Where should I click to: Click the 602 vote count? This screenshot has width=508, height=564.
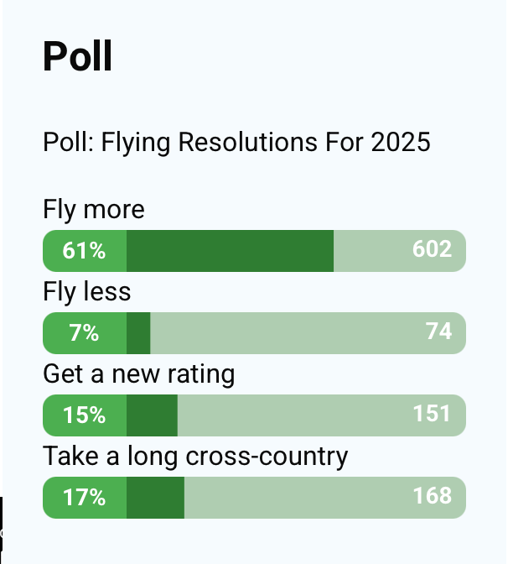(432, 249)
